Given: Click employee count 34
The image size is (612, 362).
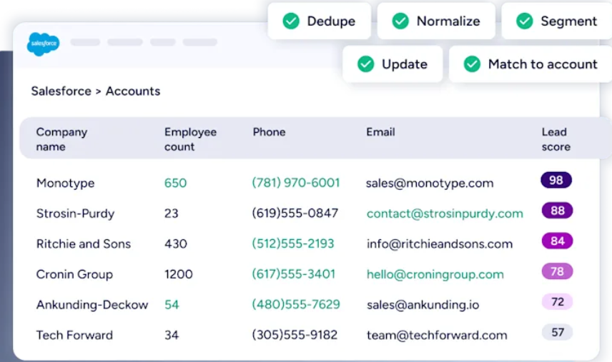Looking at the screenshot, I should tap(172, 335).
